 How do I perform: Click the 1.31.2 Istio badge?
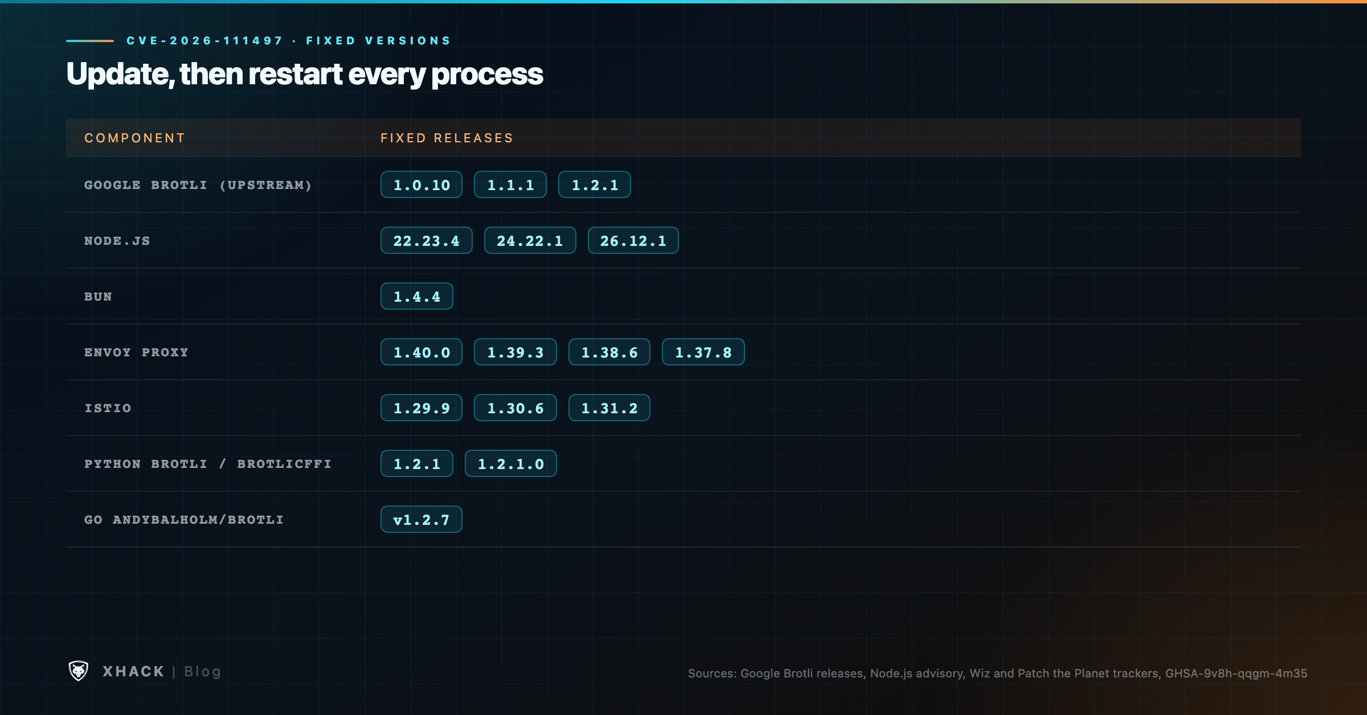[x=609, y=408]
